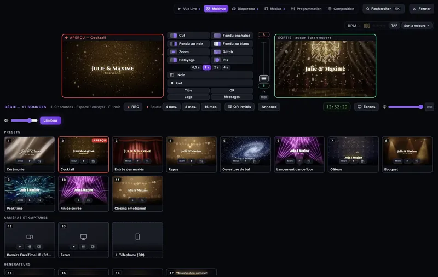Screen dimensions: 438x277
Task: Click the play icon on Peak time preset
Action: (x=30, y=200)
